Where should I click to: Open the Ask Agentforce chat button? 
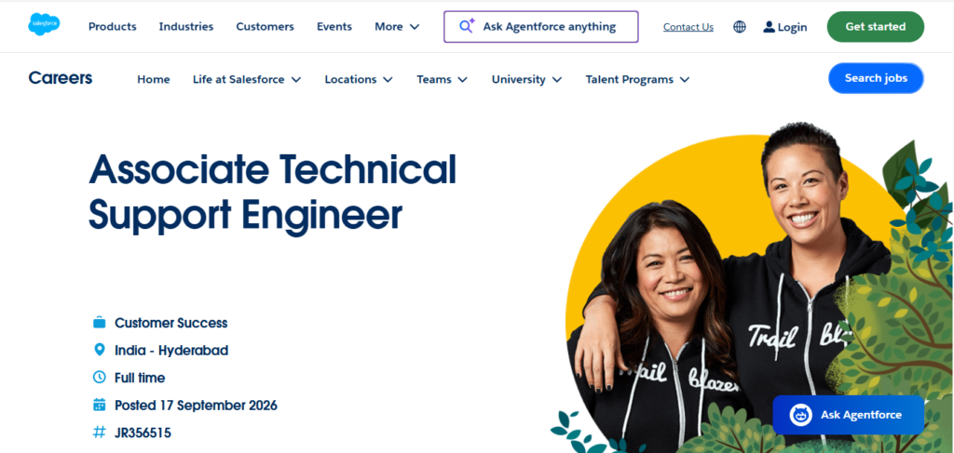tap(848, 415)
